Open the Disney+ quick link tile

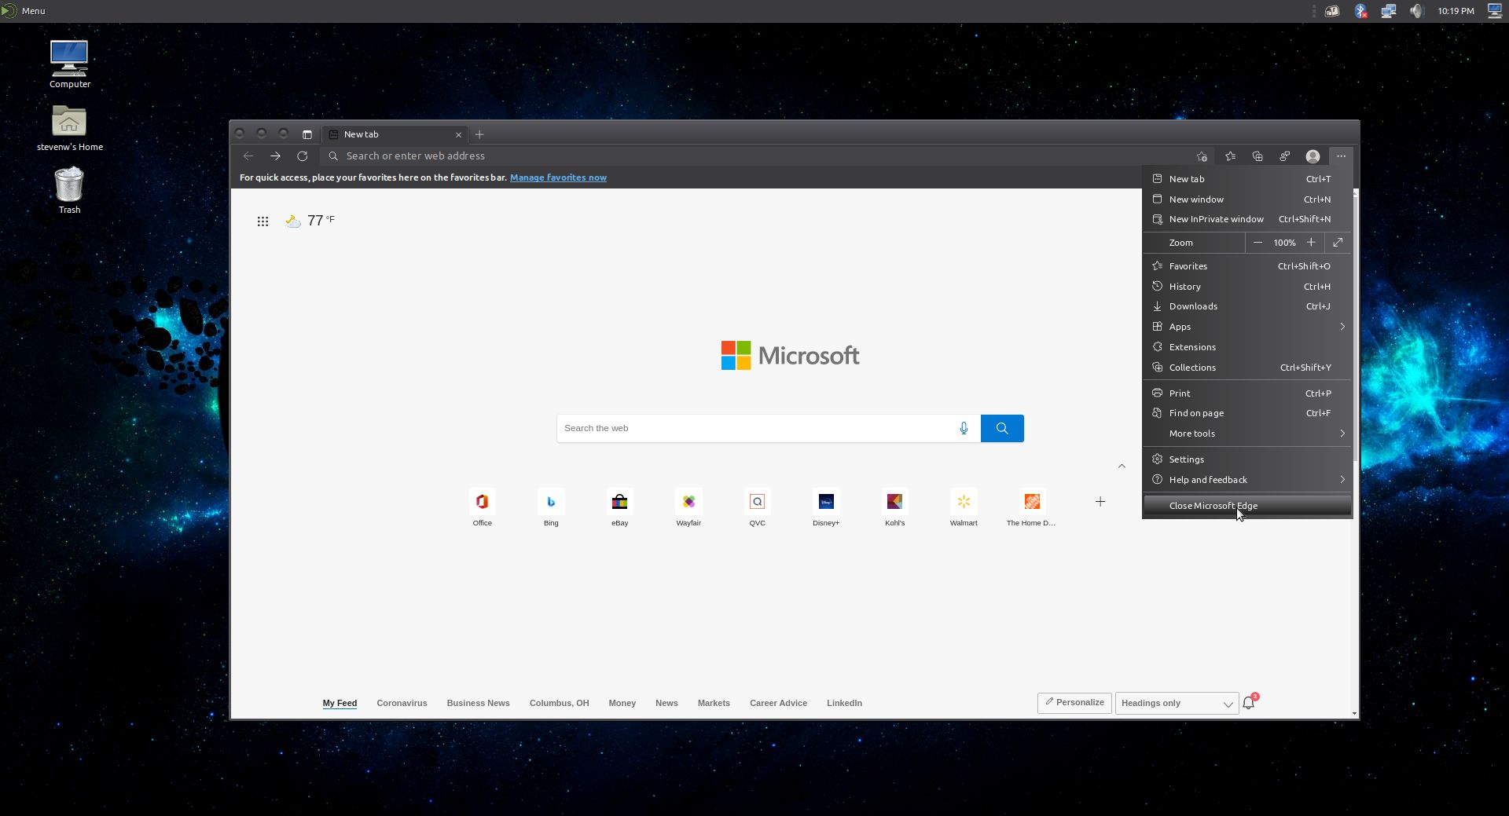tap(826, 508)
